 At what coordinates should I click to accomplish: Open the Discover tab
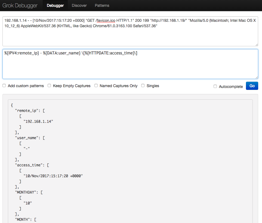tap(79, 5)
